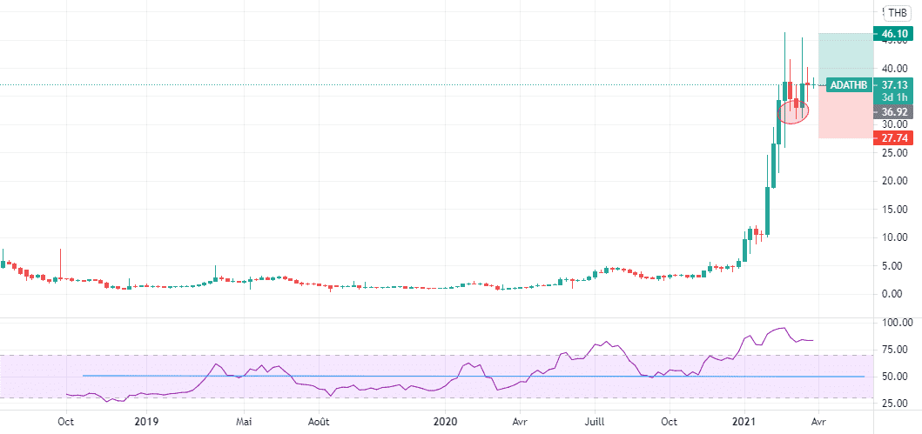Click the 3d 1h countdown label
This screenshot has width=922, height=434.
click(x=894, y=97)
